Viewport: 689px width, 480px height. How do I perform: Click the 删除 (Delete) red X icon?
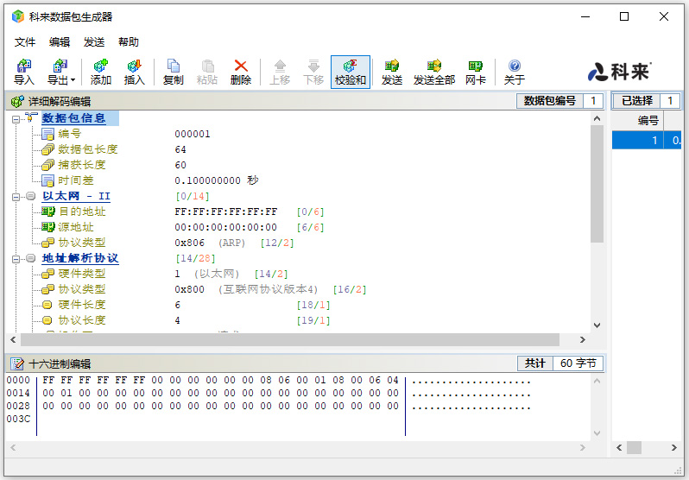point(241,73)
